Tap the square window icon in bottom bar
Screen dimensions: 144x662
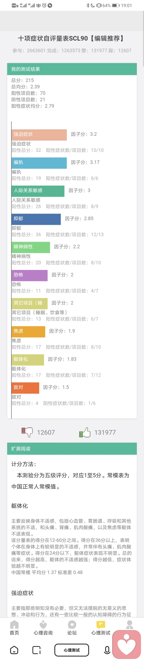click(36, 650)
